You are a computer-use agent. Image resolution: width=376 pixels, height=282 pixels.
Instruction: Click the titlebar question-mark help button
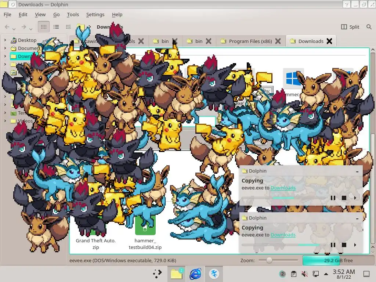click(x=346, y=4)
